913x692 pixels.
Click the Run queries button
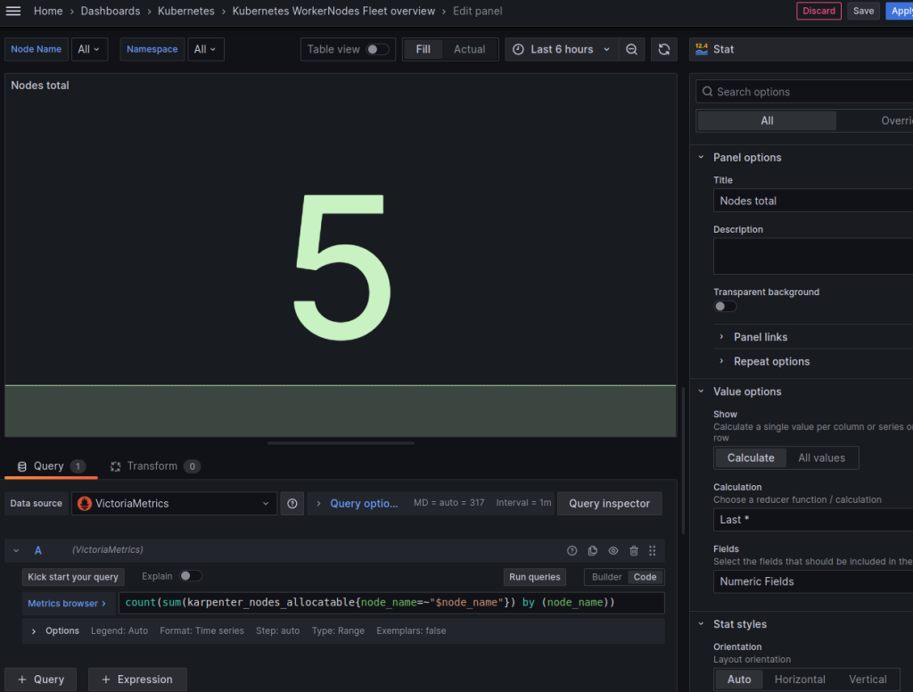click(534, 577)
